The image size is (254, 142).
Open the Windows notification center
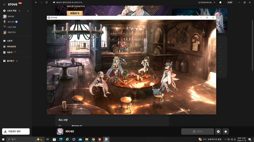250,139
